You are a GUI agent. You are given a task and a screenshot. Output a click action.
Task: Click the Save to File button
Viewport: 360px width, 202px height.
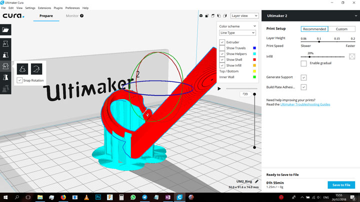[341, 185]
